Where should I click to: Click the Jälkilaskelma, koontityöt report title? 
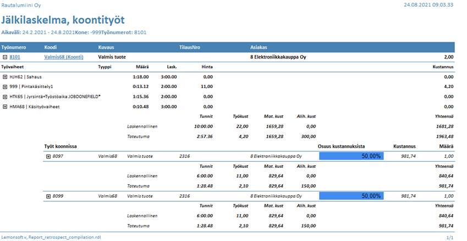(63, 20)
